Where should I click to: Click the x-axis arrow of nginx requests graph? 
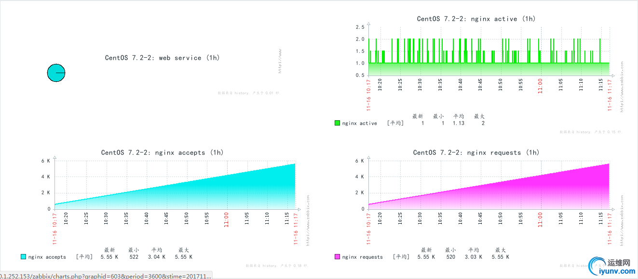coord(613,209)
